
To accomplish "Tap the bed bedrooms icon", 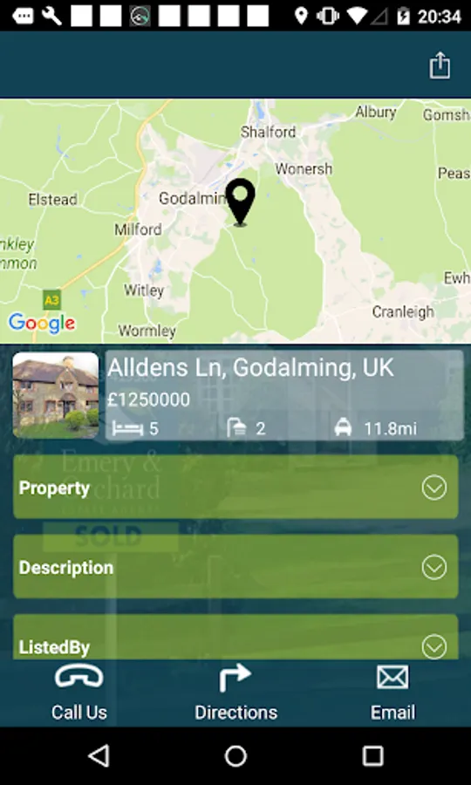I will [x=127, y=428].
